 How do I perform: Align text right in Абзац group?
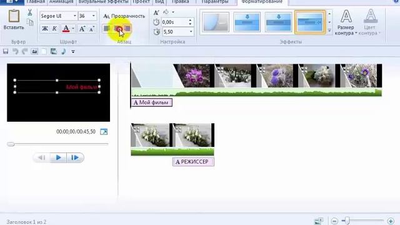click(127, 29)
